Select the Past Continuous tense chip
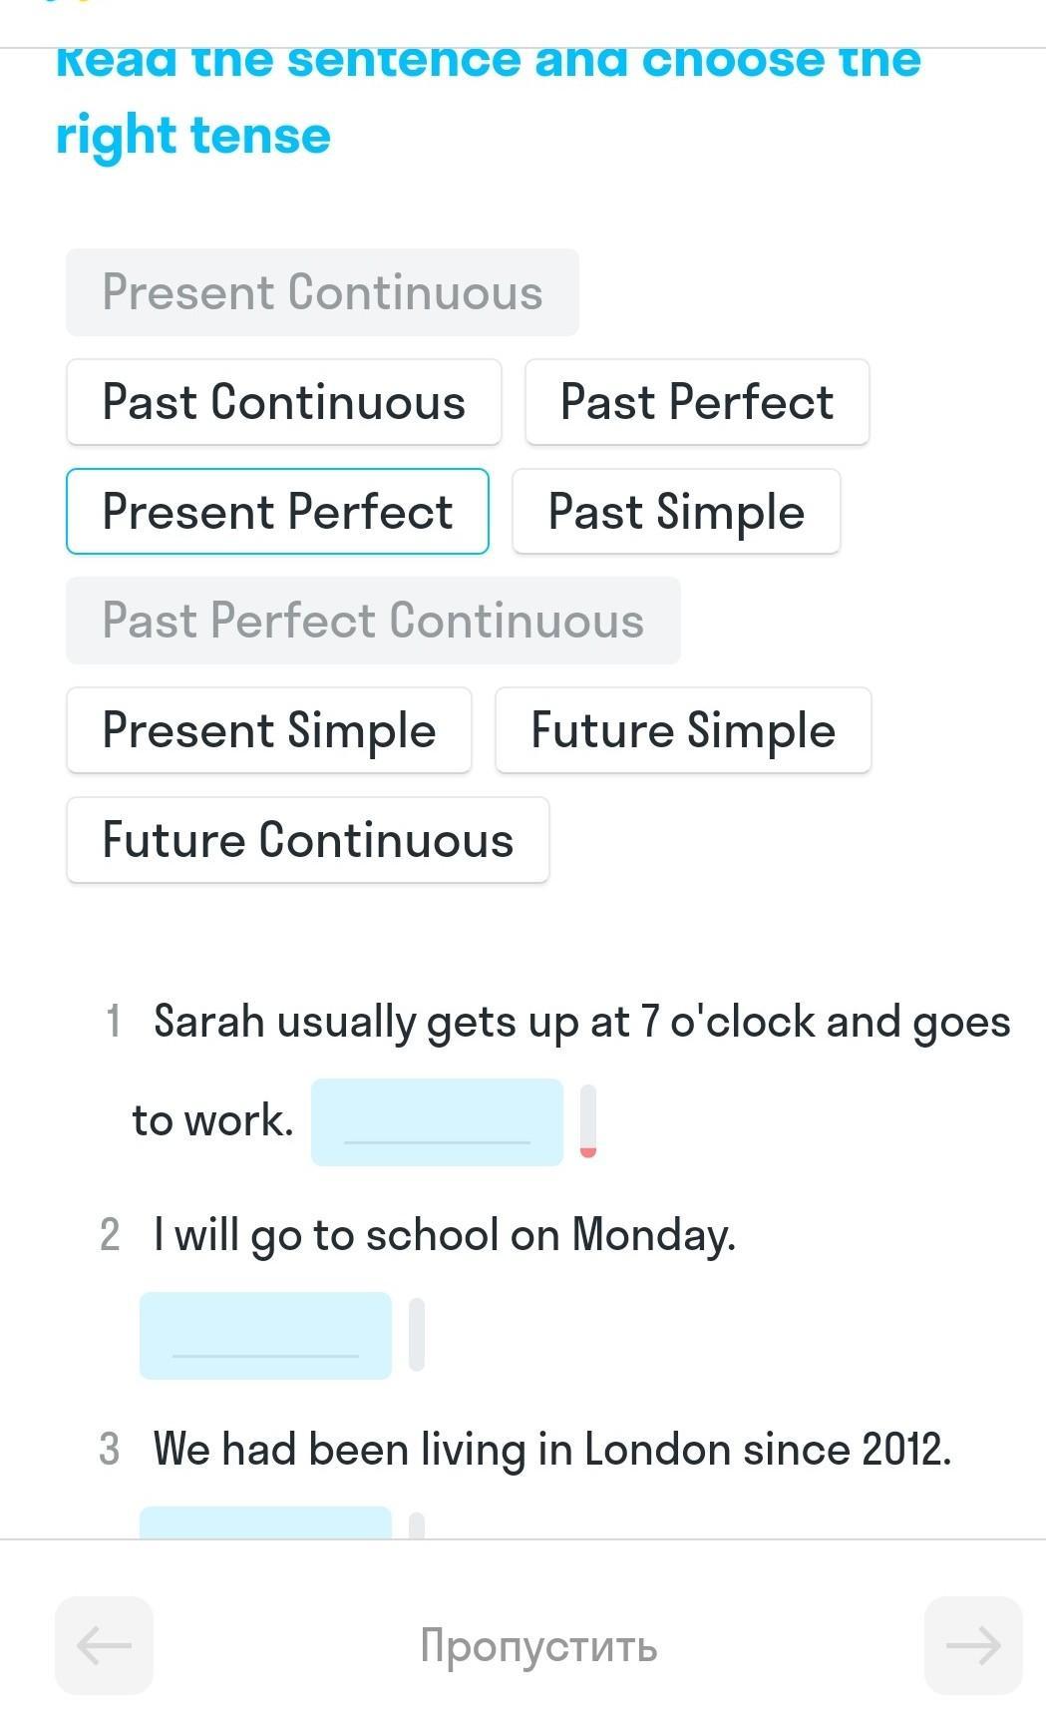The width and height of the screenshot is (1046, 1720). tap(283, 402)
